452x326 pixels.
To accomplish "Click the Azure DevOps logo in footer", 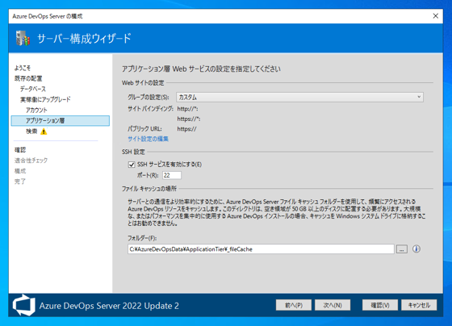I will pyautogui.click(x=24, y=305).
